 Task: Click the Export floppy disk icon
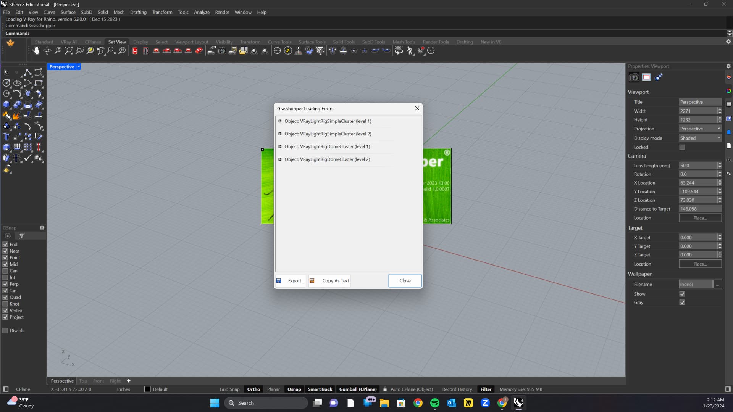279,281
